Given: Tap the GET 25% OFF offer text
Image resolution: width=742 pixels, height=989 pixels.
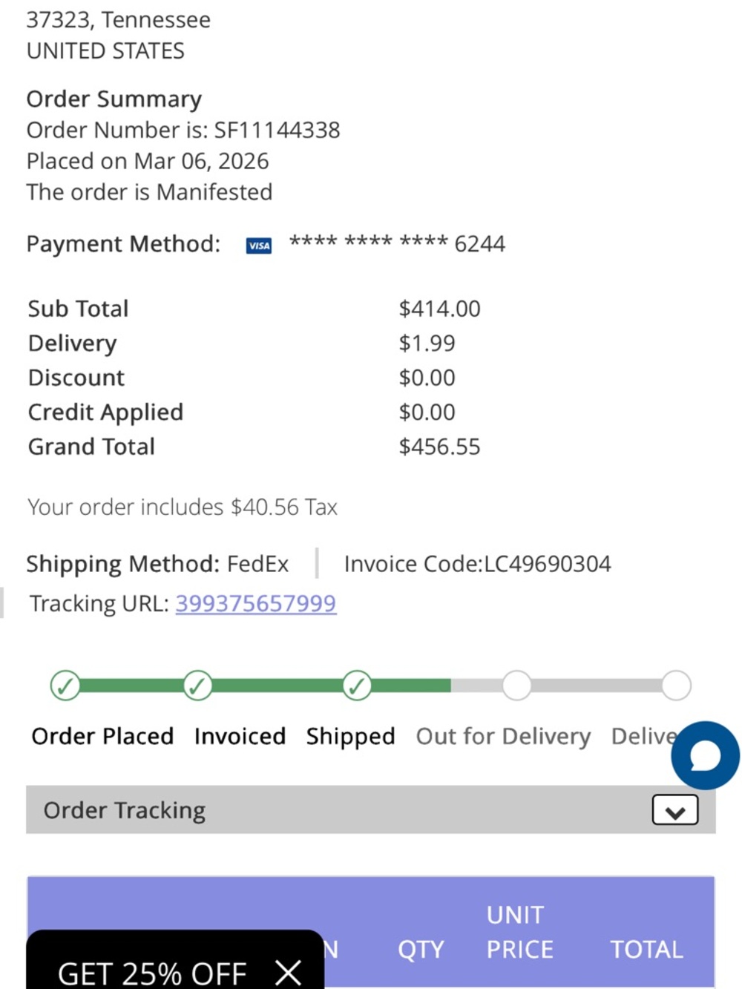Looking at the screenshot, I should pos(152,973).
